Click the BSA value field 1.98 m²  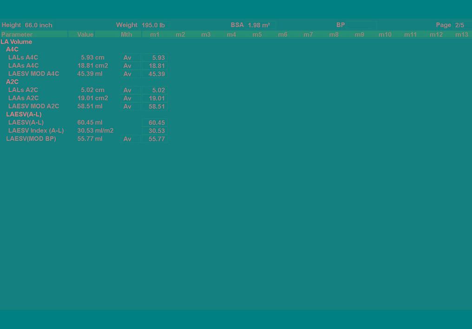(x=260, y=25)
